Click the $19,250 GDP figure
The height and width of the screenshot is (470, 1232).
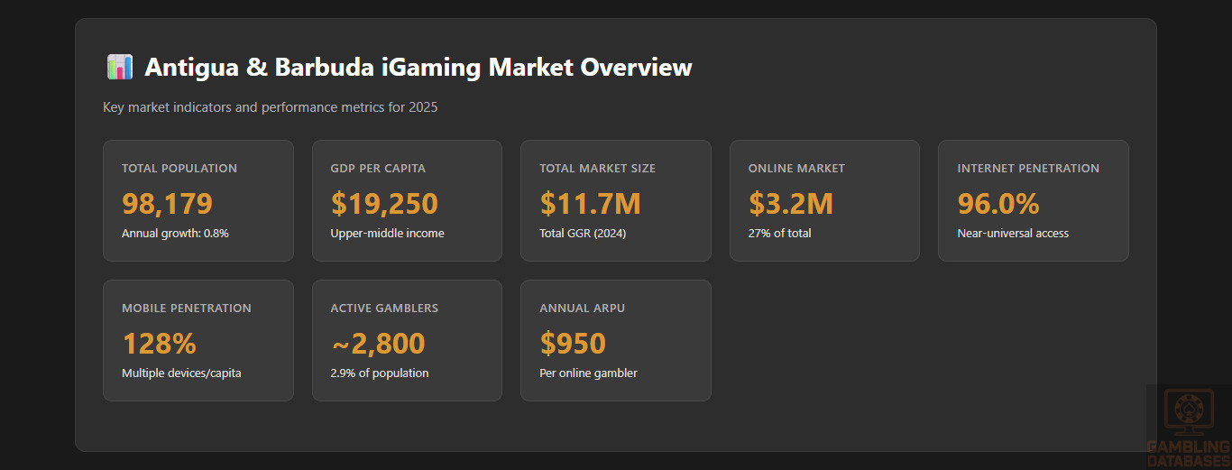click(384, 204)
